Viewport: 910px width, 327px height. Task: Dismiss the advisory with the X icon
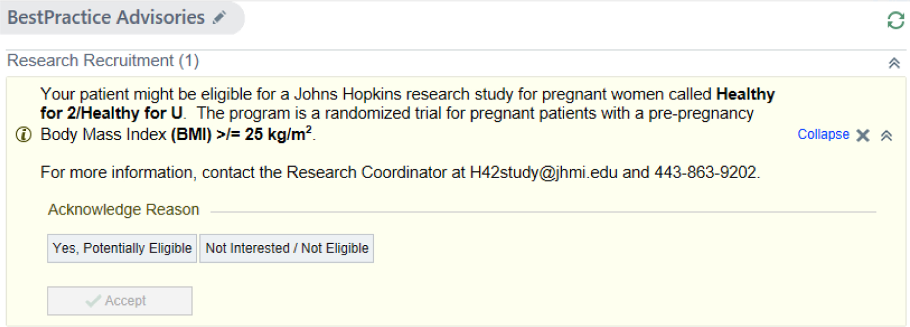pyautogui.click(x=863, y=135)
